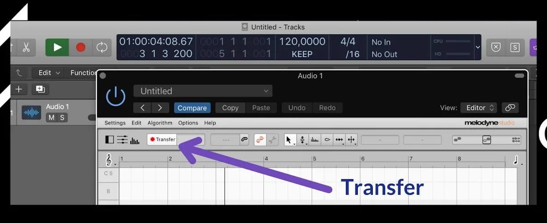Toggle the Melodyne plug-in power button
Image resolution: width=547 pixels, height=223 pixels.
115,96
